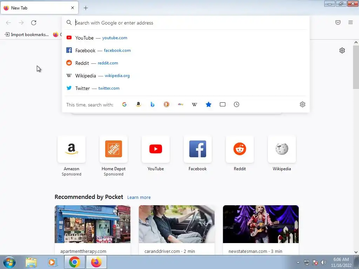Open Save to Pocket icon
359x269 pixels.
pos(338,22)
